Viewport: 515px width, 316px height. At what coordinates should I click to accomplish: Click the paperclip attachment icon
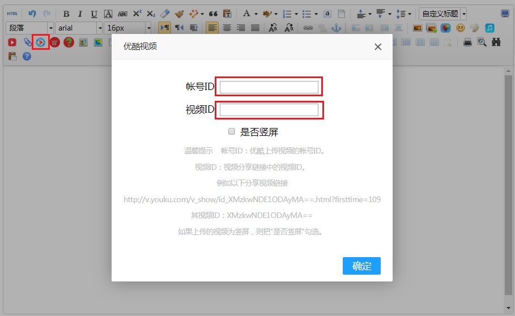pyautogui.click(x=28, y=42)
